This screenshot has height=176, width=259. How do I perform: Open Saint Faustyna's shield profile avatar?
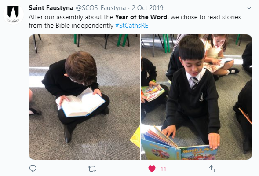(x=13, y=14)
